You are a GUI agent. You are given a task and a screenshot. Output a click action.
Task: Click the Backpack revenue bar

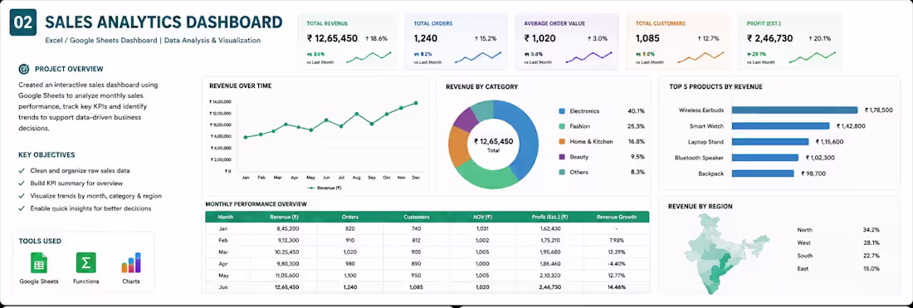tap(763, 173)
